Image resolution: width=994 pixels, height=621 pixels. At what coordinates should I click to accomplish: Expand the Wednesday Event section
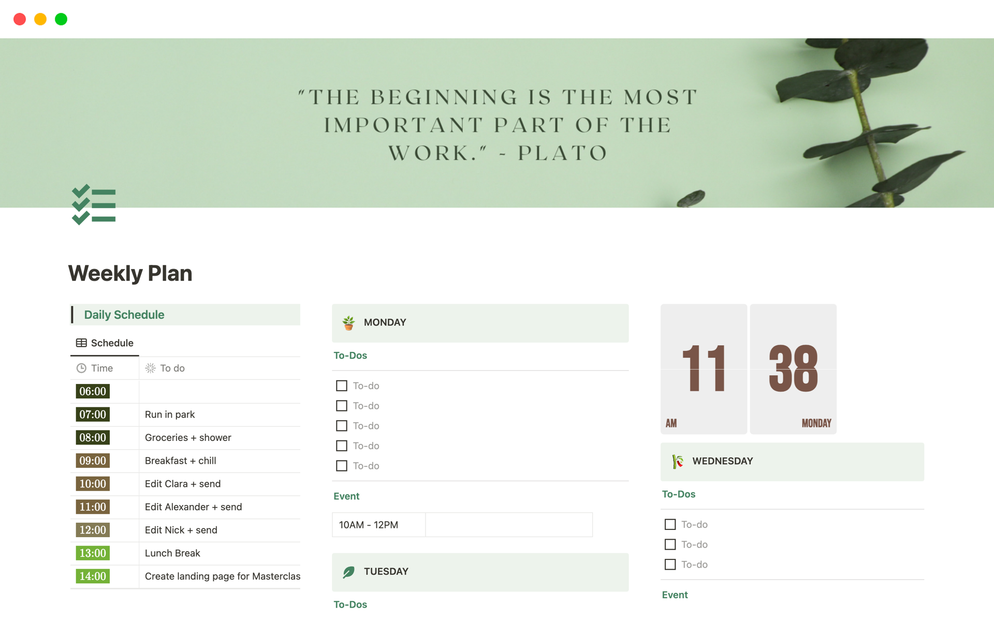pyautogui.click(x=675, y=595)
